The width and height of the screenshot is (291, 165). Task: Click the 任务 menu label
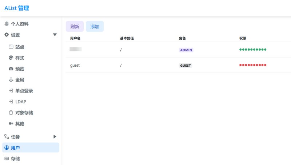15,137
